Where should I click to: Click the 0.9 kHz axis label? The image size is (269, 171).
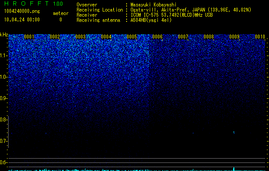(3, 98)
